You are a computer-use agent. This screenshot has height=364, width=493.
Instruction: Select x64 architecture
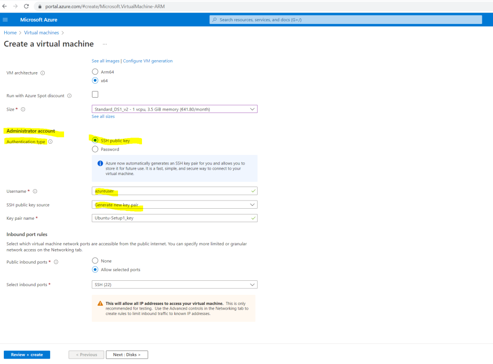(95, 80)
